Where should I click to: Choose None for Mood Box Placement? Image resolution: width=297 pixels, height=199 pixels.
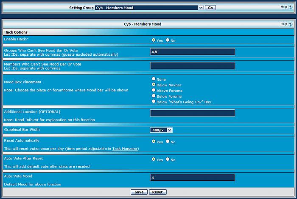pos(154,79)
